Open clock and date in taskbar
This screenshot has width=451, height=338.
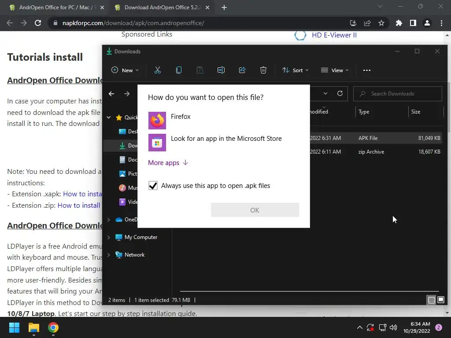pos(417,327)
